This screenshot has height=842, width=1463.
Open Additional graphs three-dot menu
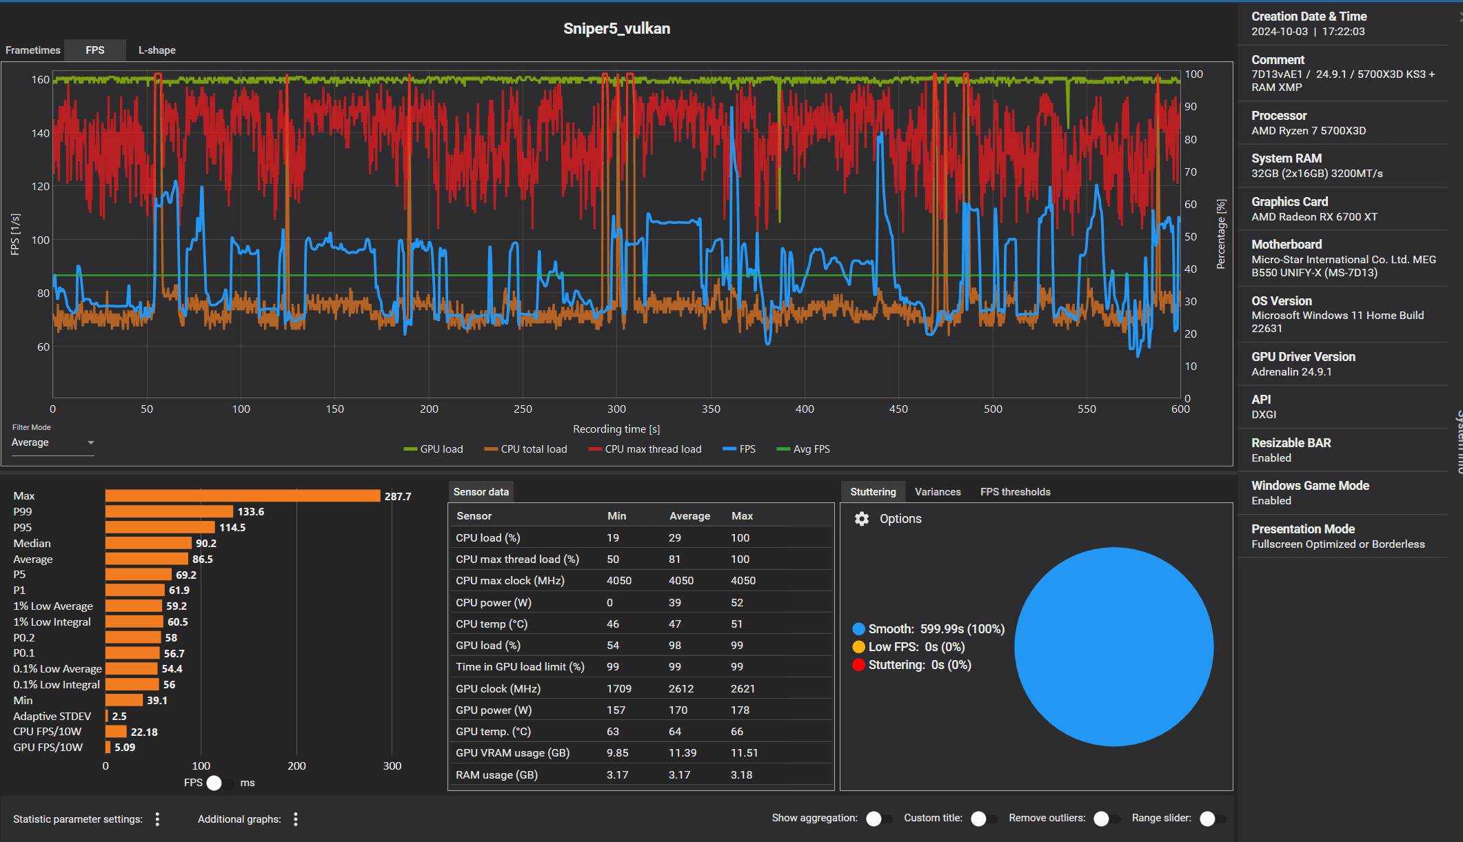(296, 819)
